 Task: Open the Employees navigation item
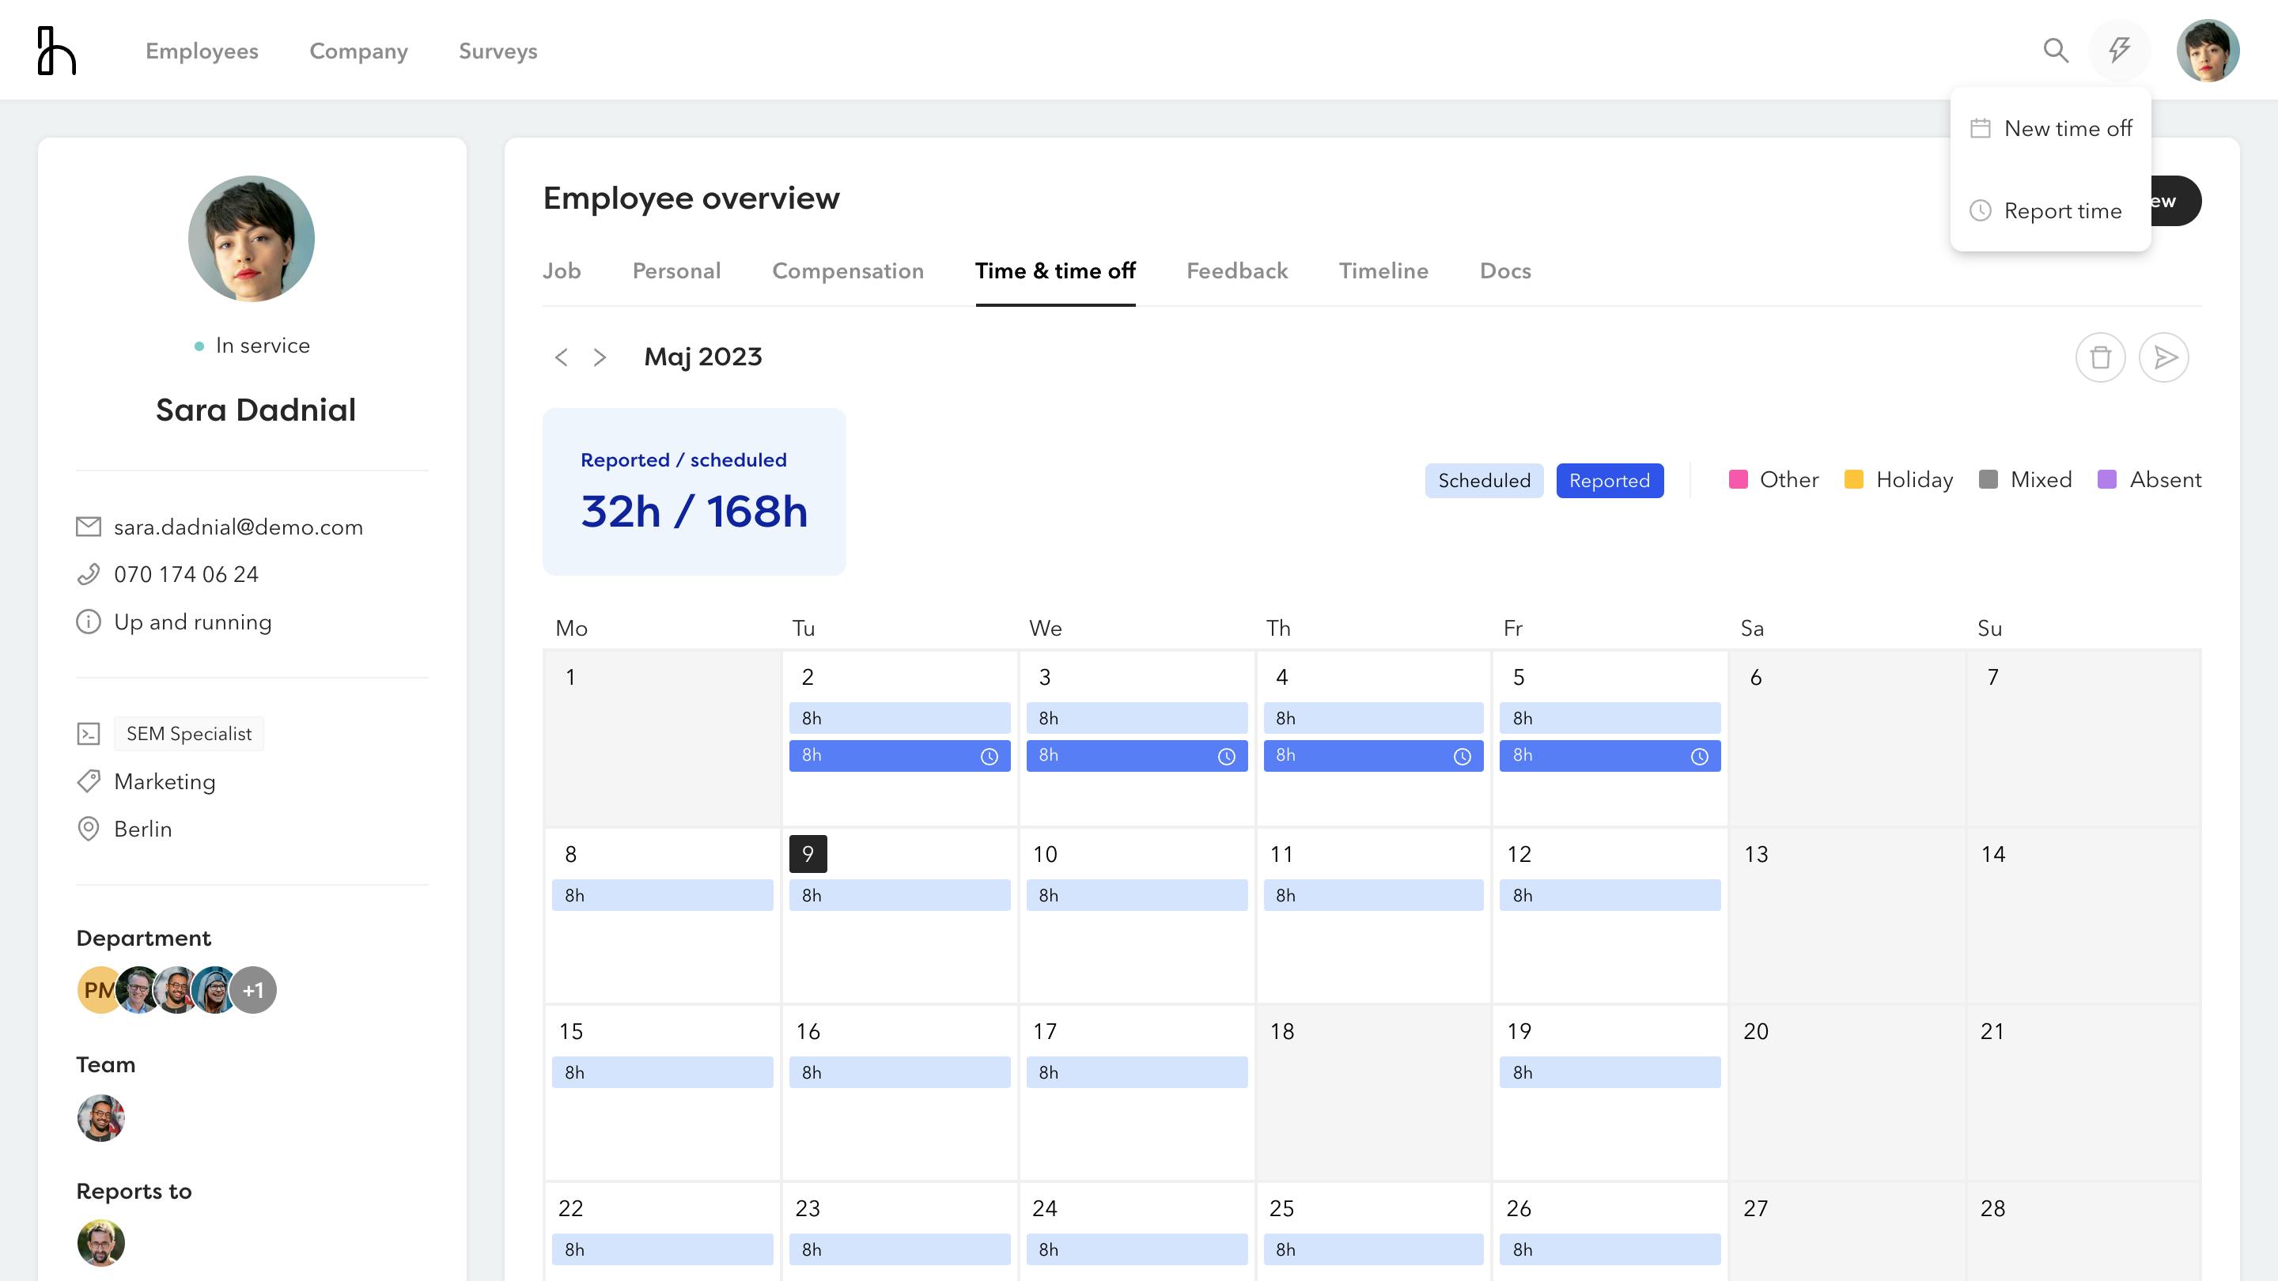202,51
